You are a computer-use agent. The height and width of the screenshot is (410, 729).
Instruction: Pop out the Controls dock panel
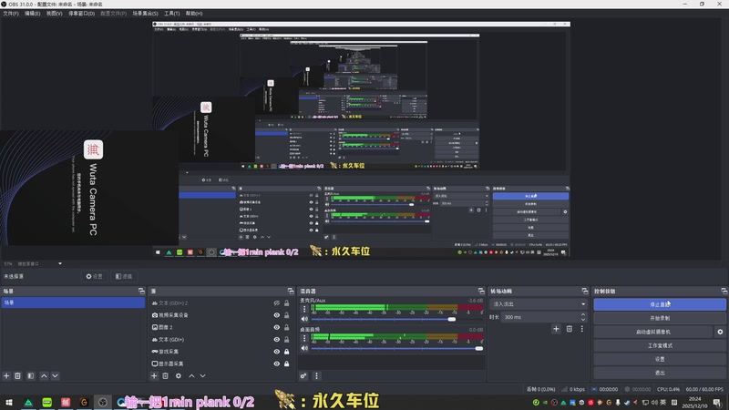tap(724, 291)
